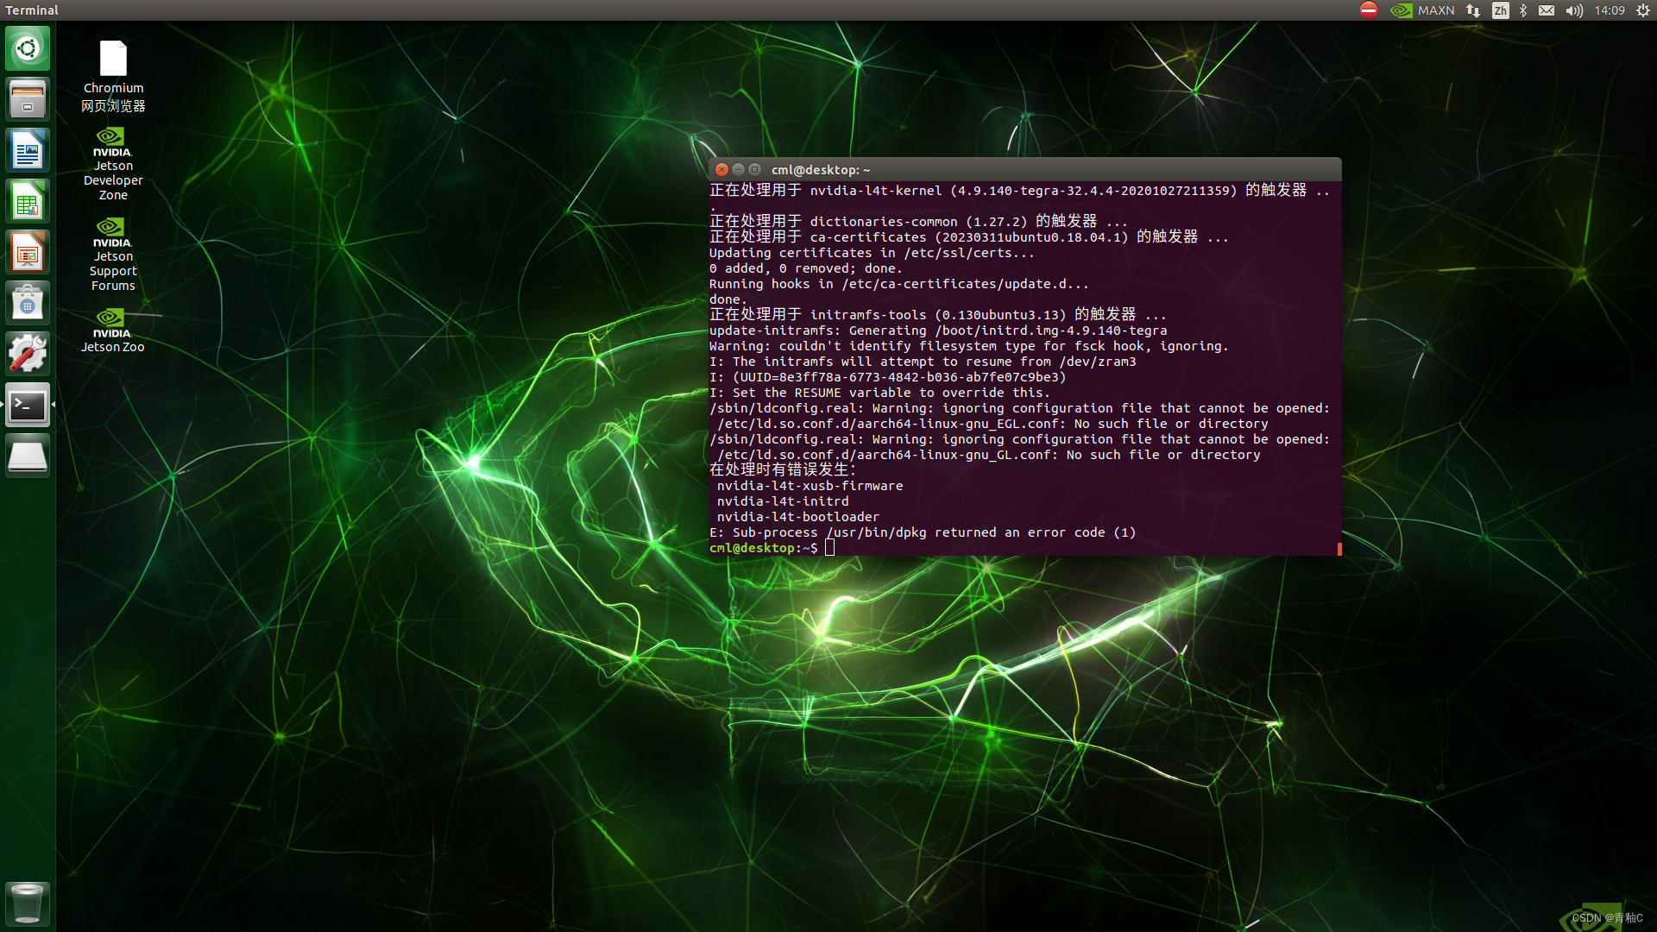Open NVIDIA Jetson Developer Zone shortcut
This screenshot has width=1657, height=932.
pos(113,164)
